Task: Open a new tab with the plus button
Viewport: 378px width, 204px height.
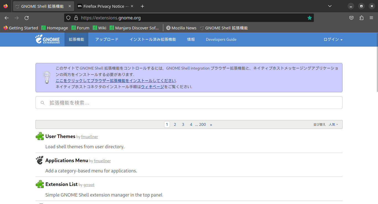Action: (142, 6)
